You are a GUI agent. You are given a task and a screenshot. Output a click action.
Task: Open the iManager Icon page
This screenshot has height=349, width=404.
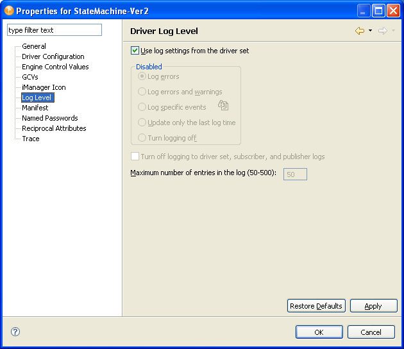click(x=44, y=87)
